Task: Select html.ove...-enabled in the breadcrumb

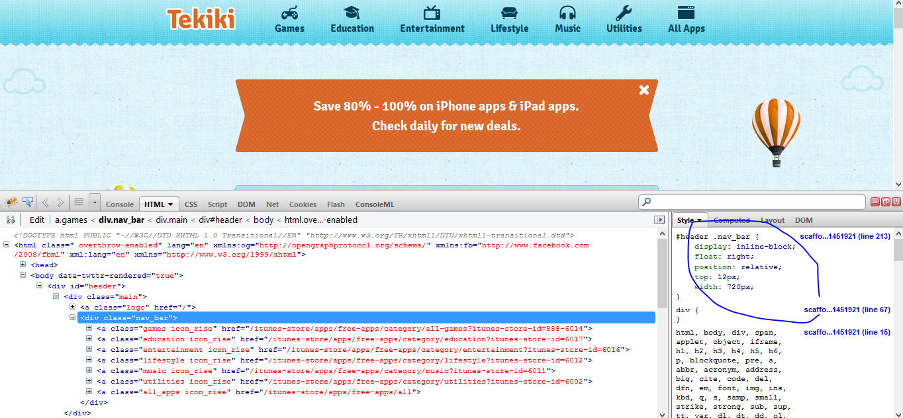Action: tap(321, 220)
